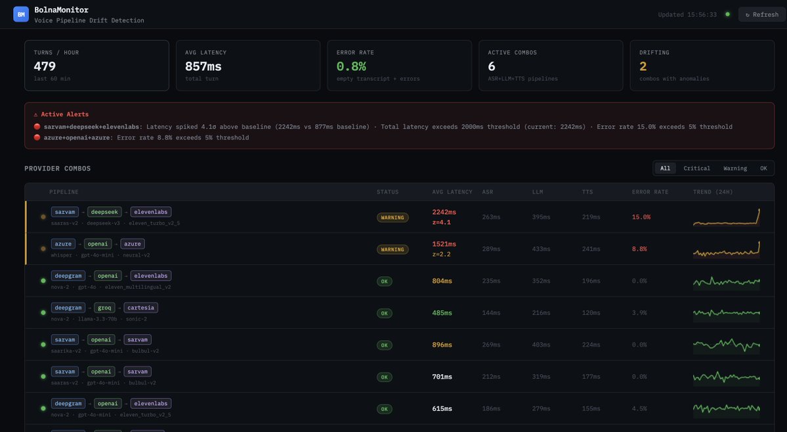Click red alert dot for azure+openai+azure
This screenshot has width=787, height=432.
37,137
